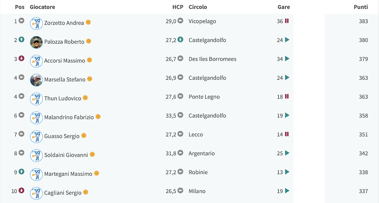This screenshot has height=203, width=379.
Task: Click the Giocatore column header
Action: click(x=42, y=7)
